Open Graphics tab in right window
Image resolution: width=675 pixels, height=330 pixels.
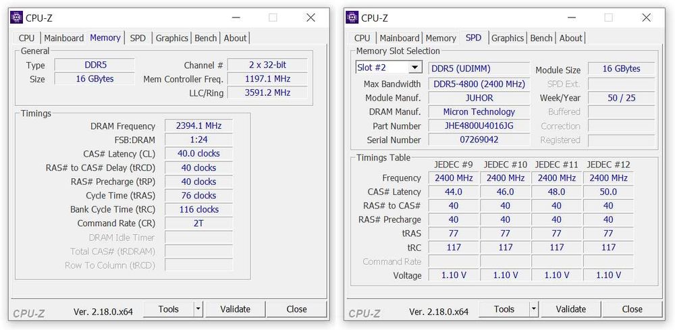(x=508, y=38)
